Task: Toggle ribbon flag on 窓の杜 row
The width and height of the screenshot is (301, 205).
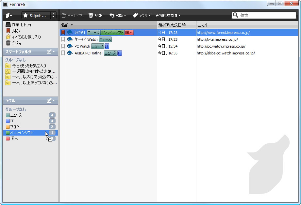Action: [63, 33]
